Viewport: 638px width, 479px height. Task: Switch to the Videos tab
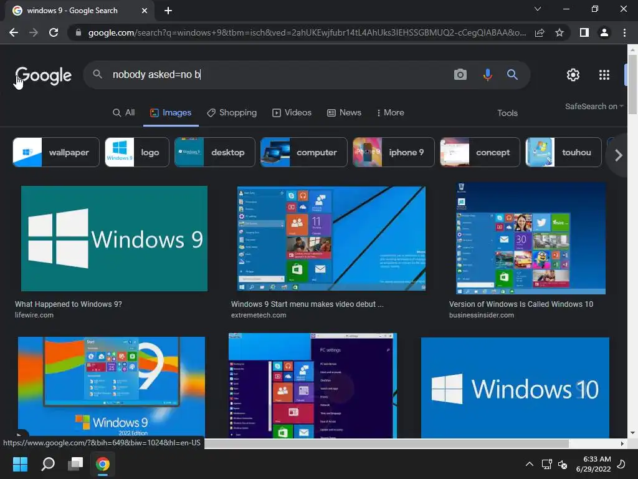point(292,113)
